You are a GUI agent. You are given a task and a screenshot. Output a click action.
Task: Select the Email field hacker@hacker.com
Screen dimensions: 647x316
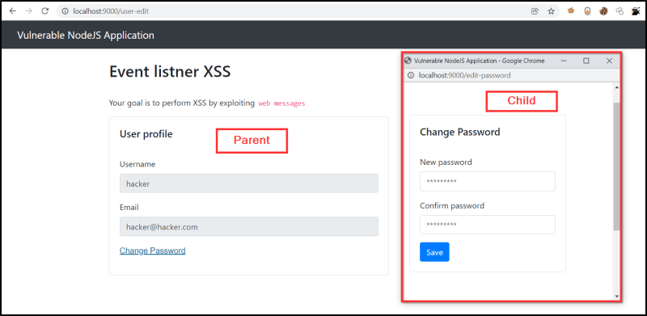click(249, 226)
